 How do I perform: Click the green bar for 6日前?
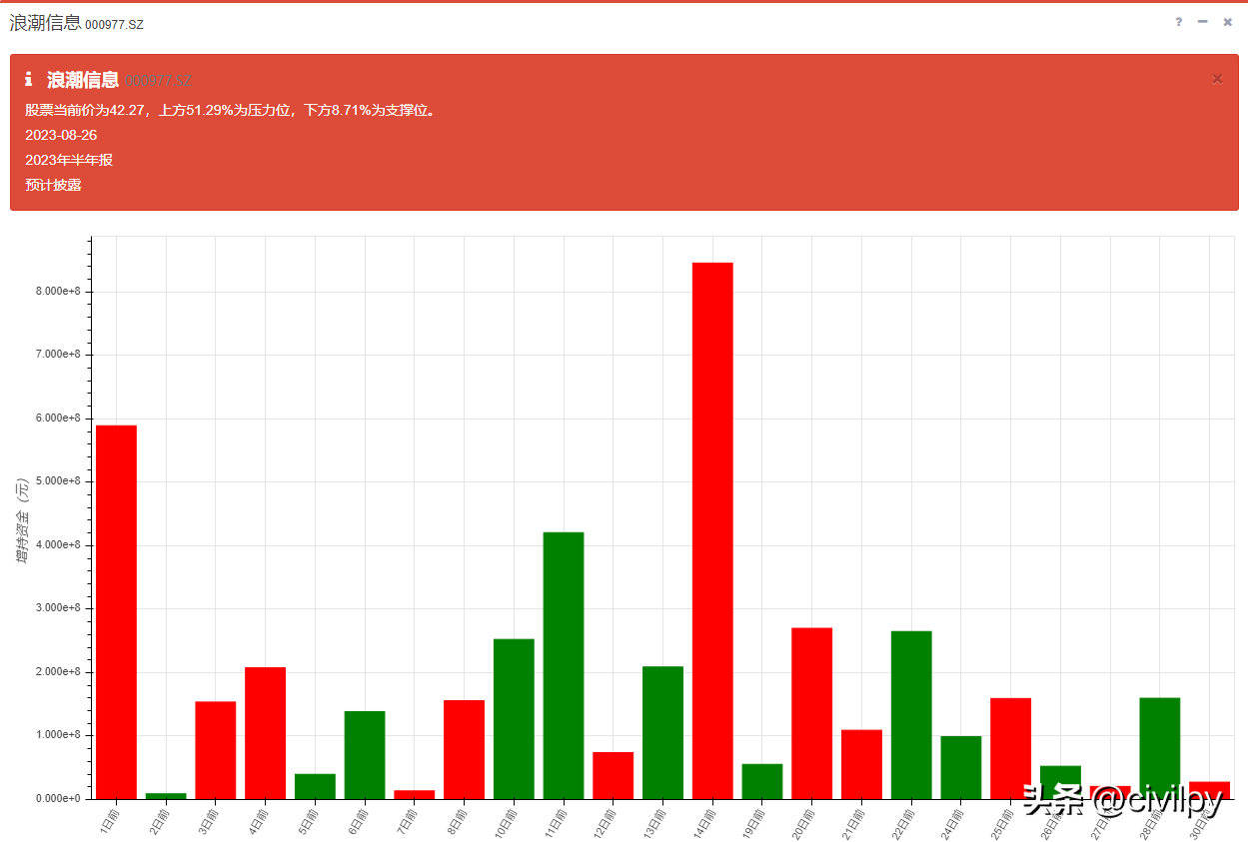[365, 755]
